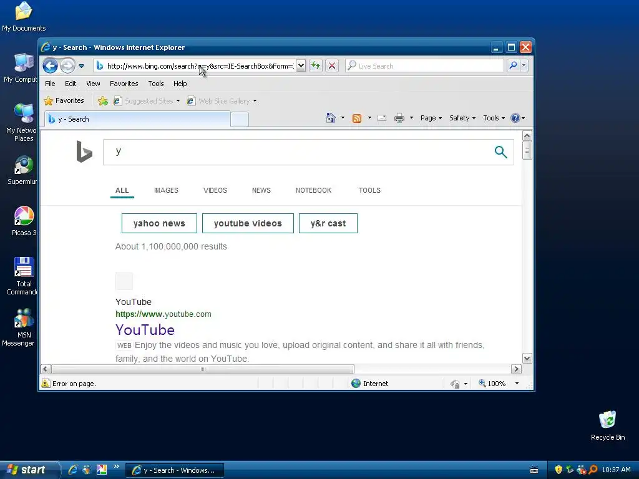
Task: Open the Safety command bar menu
Action: point(462,118)
